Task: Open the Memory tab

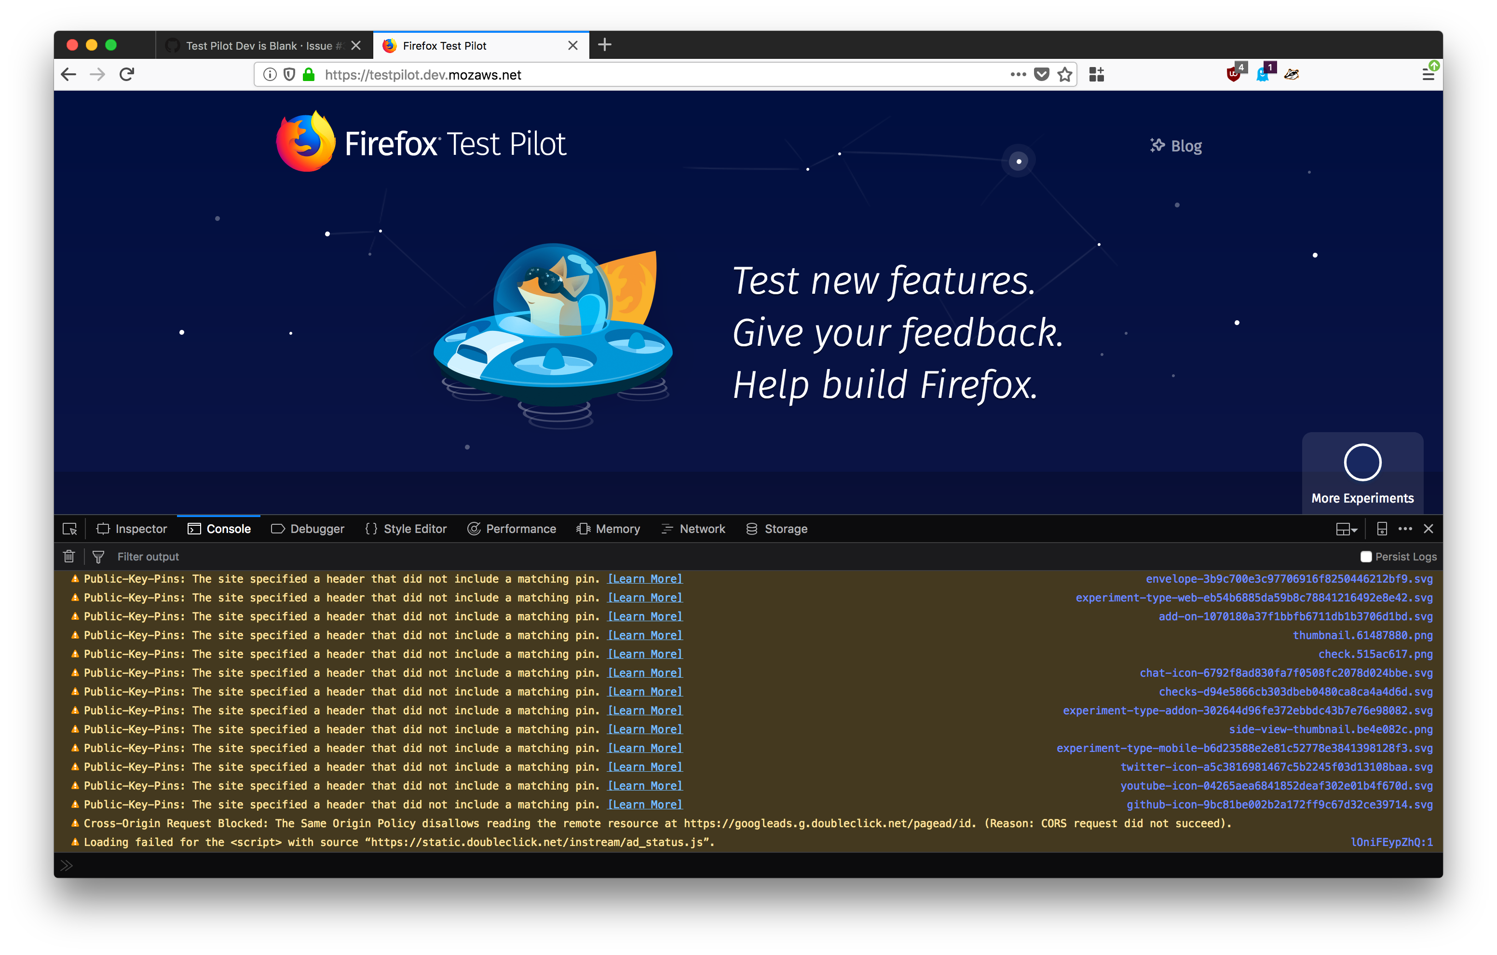Action: (608, 529)
